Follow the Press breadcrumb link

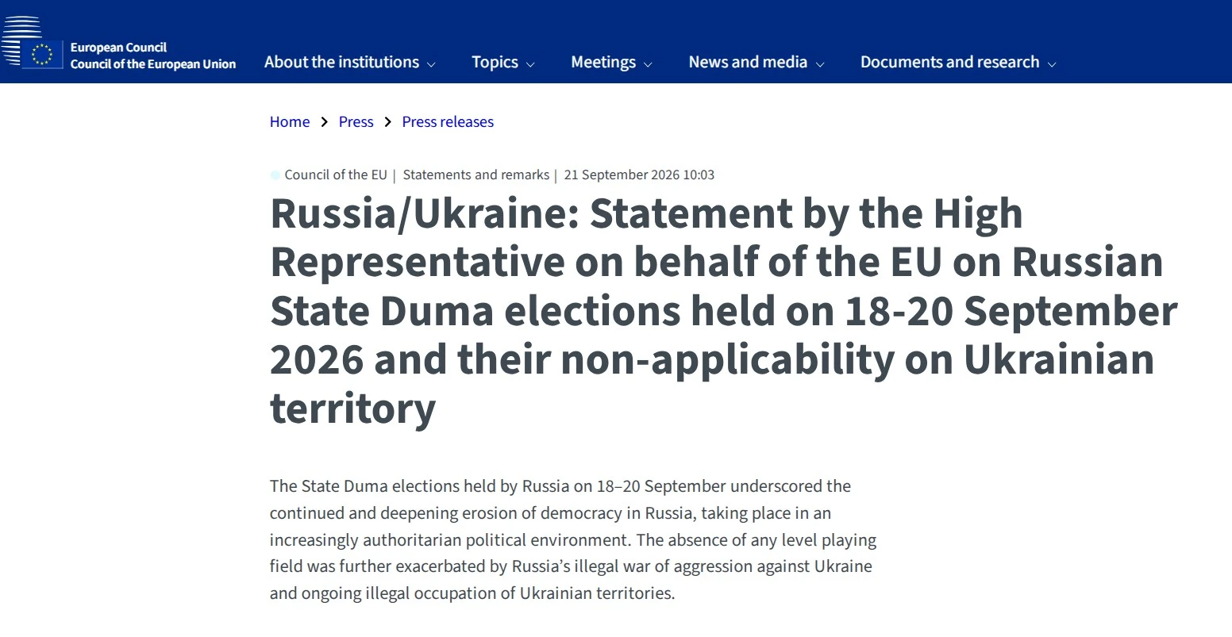(x=356, y=121)
